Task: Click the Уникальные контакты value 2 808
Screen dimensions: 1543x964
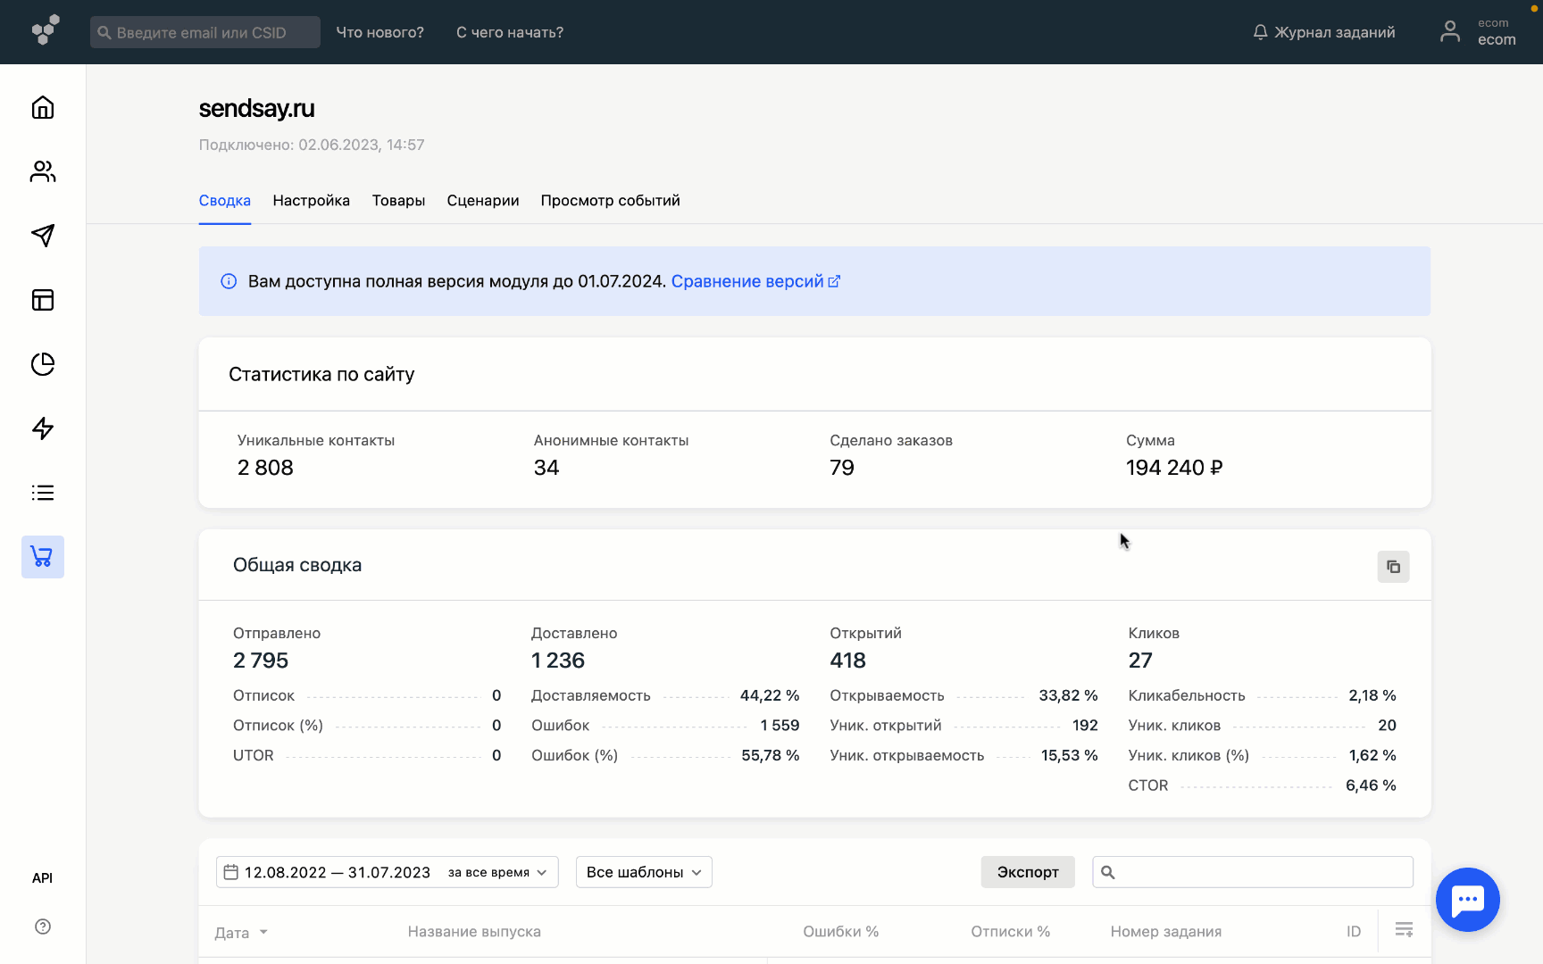Action: click(x=265, y=468)
